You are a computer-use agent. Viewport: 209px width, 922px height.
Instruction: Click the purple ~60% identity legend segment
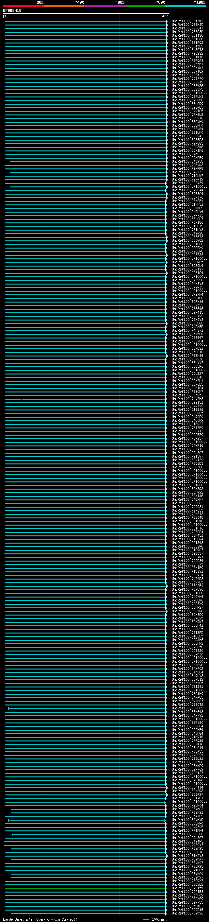(x=105, y=6)
